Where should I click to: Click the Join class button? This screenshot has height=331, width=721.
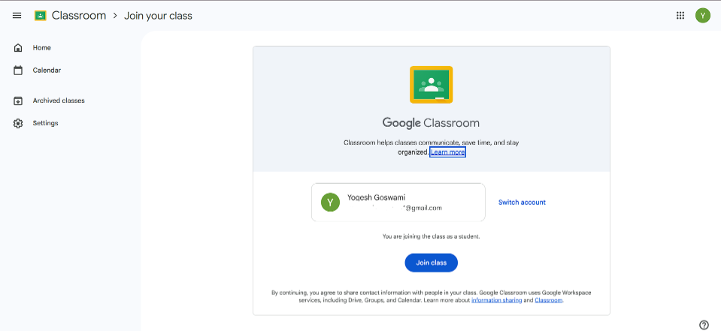coord(432,263)
